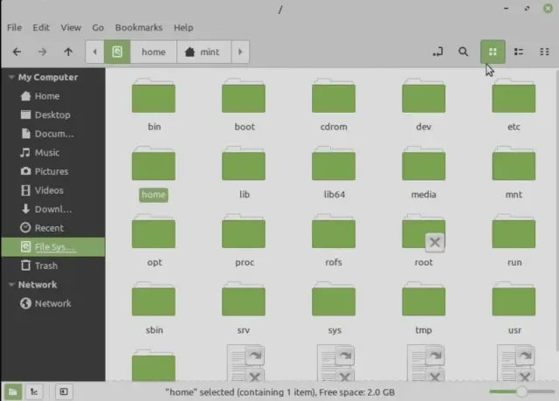Click the zoom slider in status bar
This screenshot has height=401, width=559.
(521, 391)
